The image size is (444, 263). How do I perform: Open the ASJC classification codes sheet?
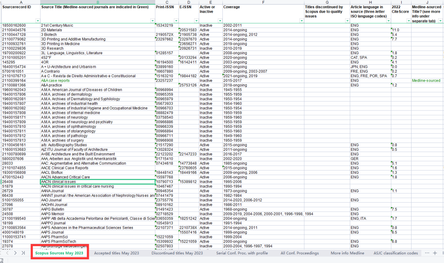coord(395,253)
